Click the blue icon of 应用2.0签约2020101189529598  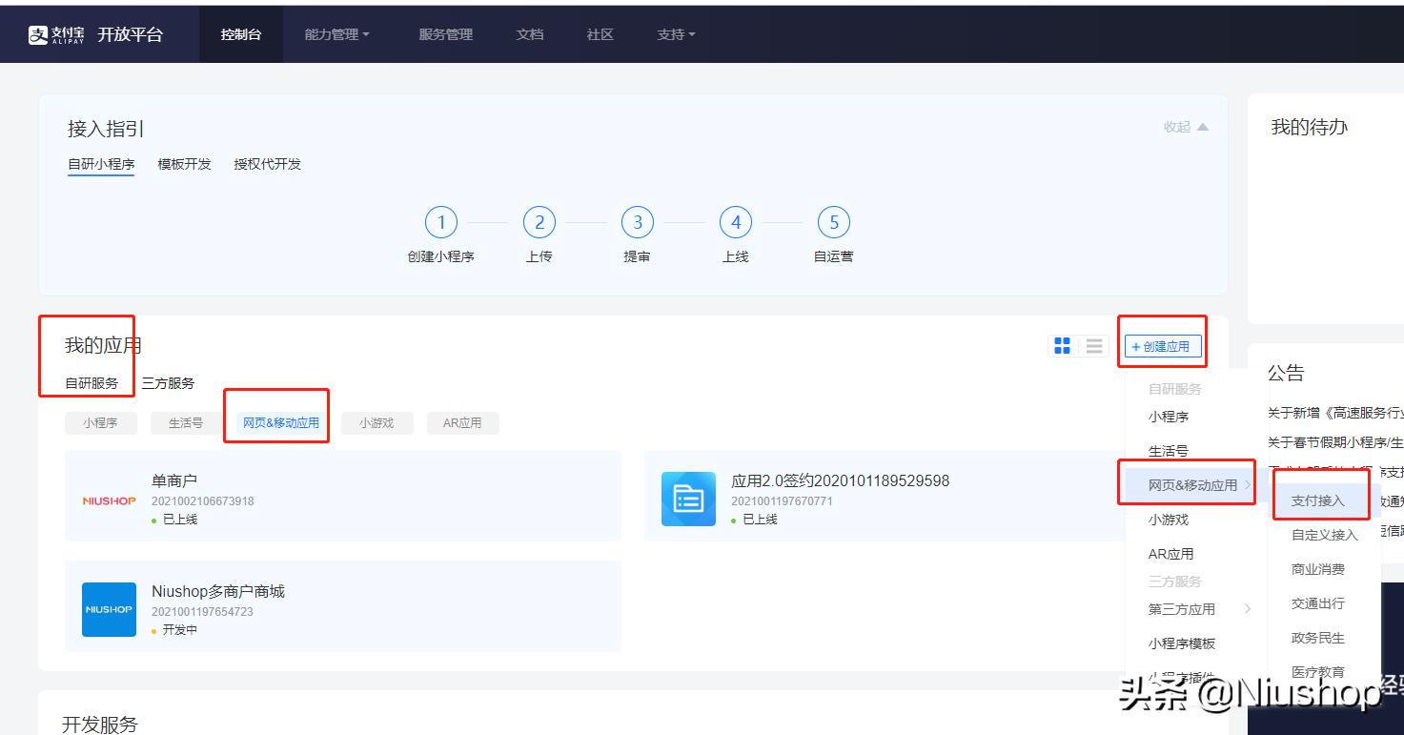coord(687,498)
